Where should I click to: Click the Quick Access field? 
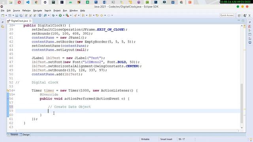[x=227, y=15]
